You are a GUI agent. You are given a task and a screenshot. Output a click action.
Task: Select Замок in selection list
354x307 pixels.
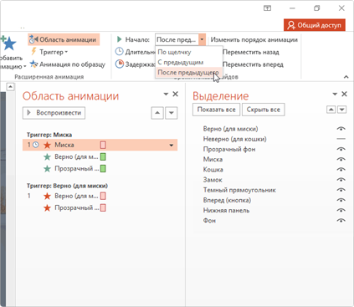(x=213, y=180)
